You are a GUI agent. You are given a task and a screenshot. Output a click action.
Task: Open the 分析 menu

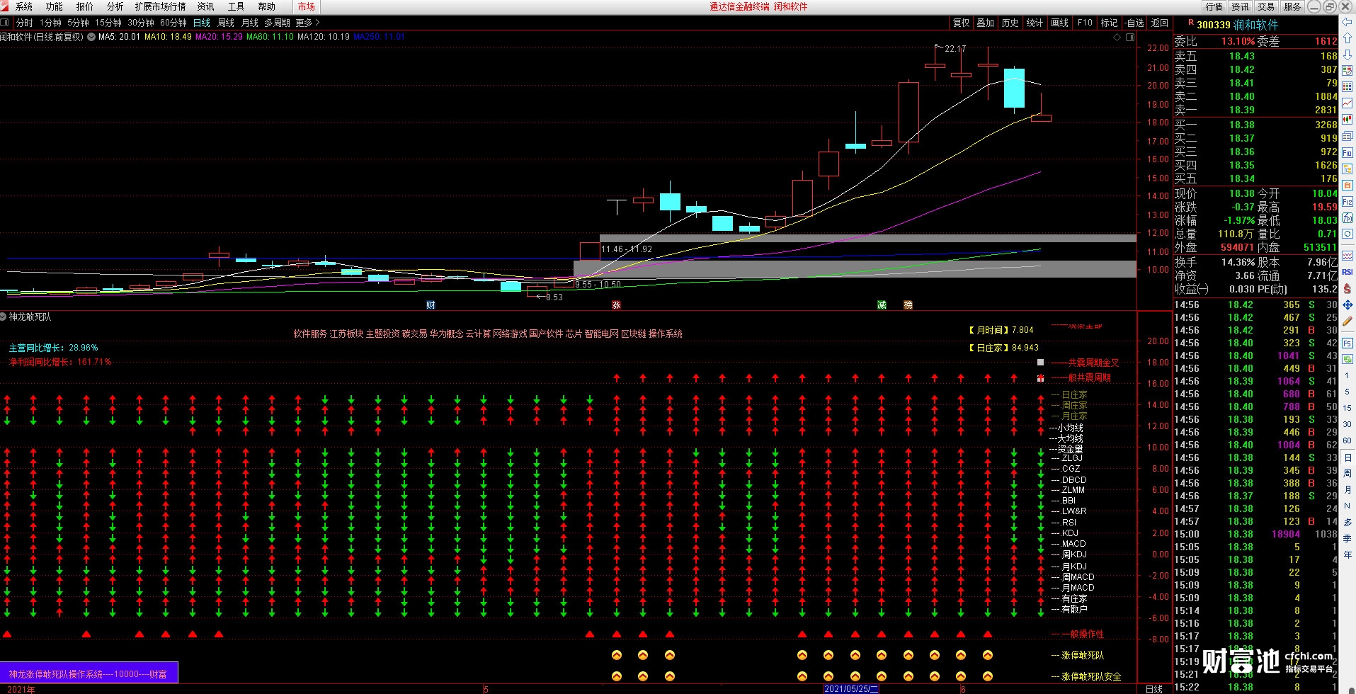tap(115, 6)
